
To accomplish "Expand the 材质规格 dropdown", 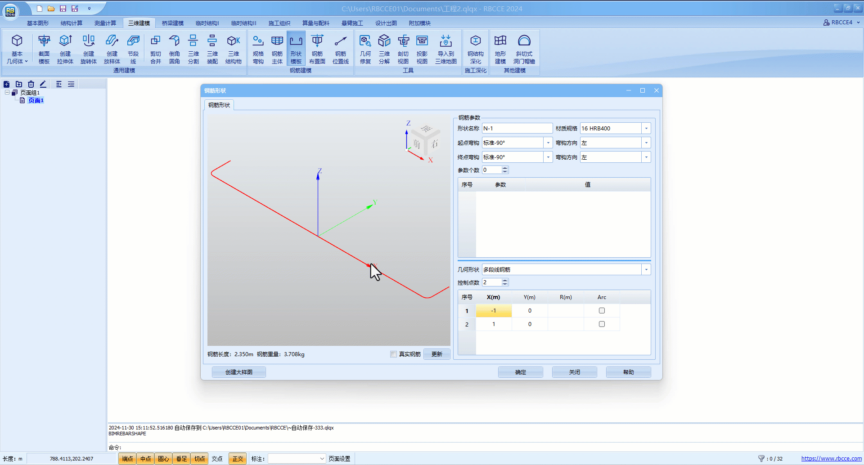I will (x=646, y=129).
